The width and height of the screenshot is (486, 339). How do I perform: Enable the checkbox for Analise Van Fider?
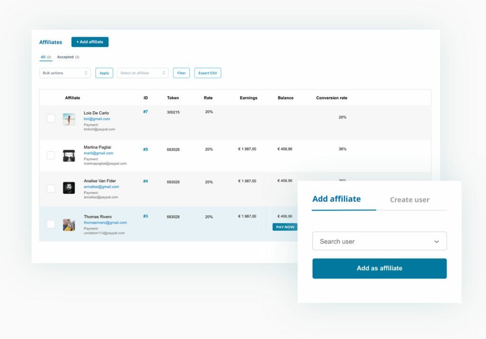tap(51, 188)
